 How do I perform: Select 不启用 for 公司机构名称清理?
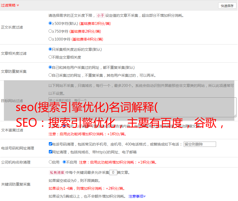point(64,162)
